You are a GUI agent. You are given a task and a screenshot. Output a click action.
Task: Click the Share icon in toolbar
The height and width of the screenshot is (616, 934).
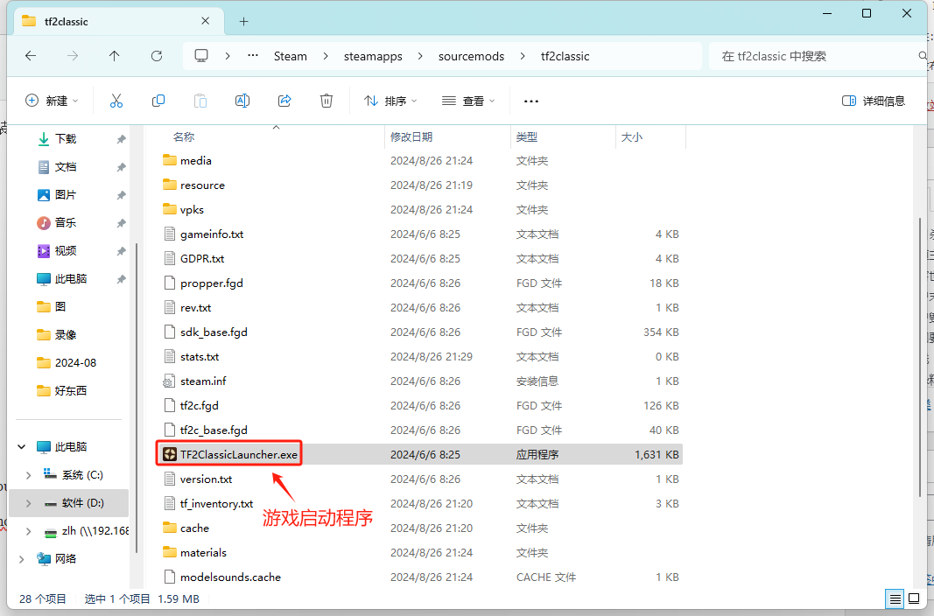pos(284,101)
